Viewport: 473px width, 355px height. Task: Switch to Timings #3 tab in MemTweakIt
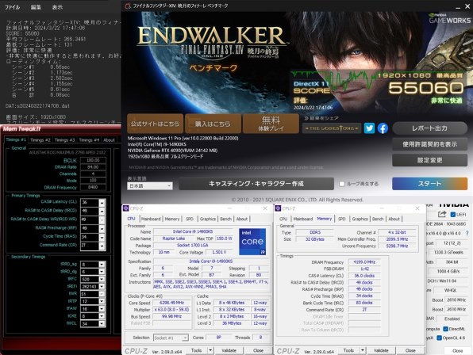(x=64, y=140)
